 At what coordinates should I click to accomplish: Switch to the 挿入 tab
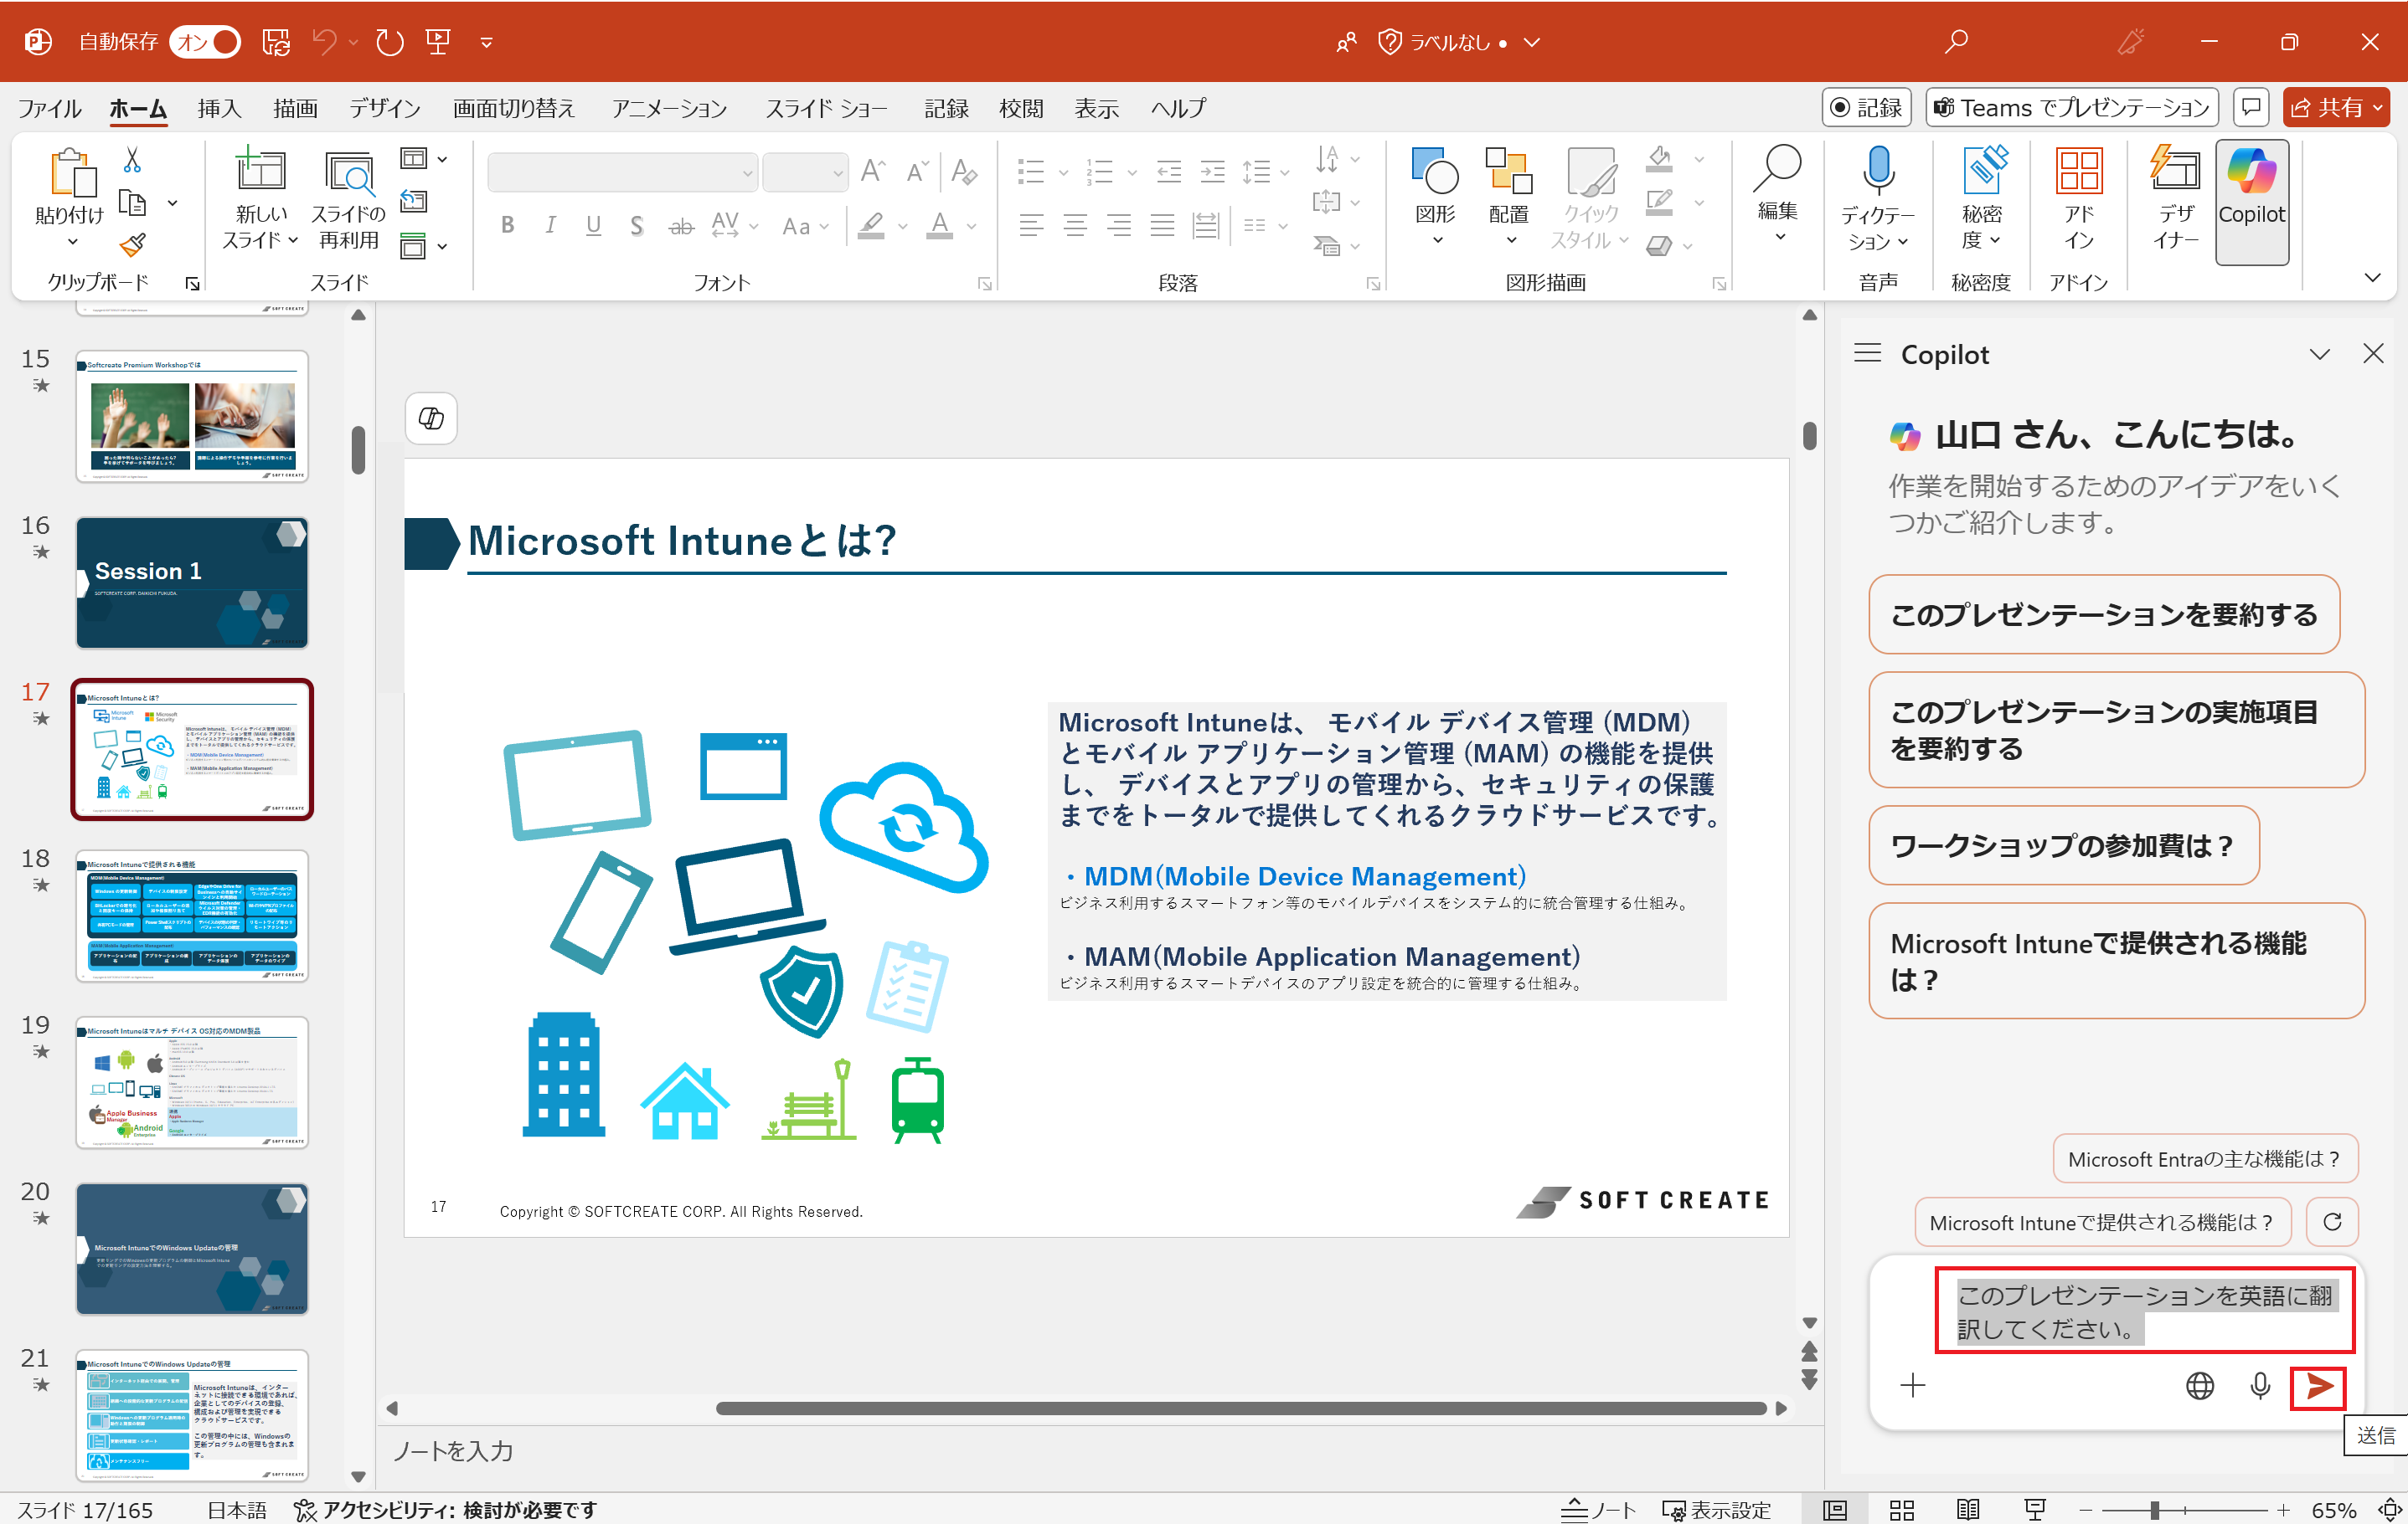(x=219, y=108)
